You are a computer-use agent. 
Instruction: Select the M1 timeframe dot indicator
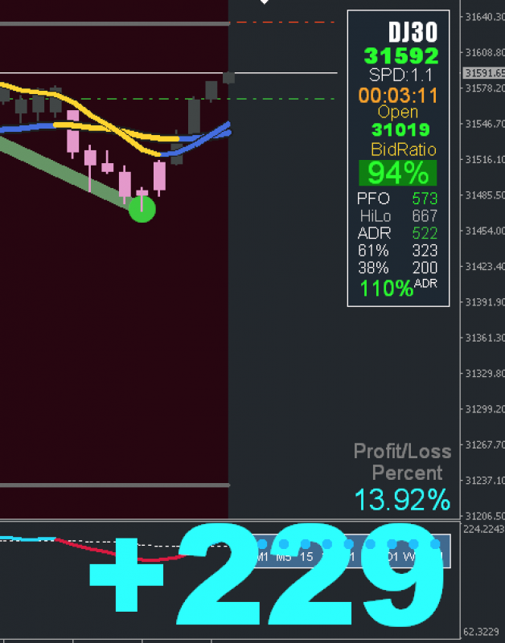coord(262,544)
